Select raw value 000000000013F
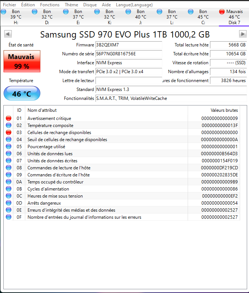Viewport: 249px width, 293px height. [x=220, y=126]
